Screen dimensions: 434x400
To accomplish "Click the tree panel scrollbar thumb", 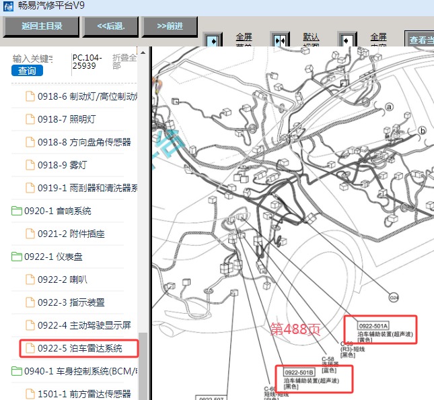I will 143,366.
